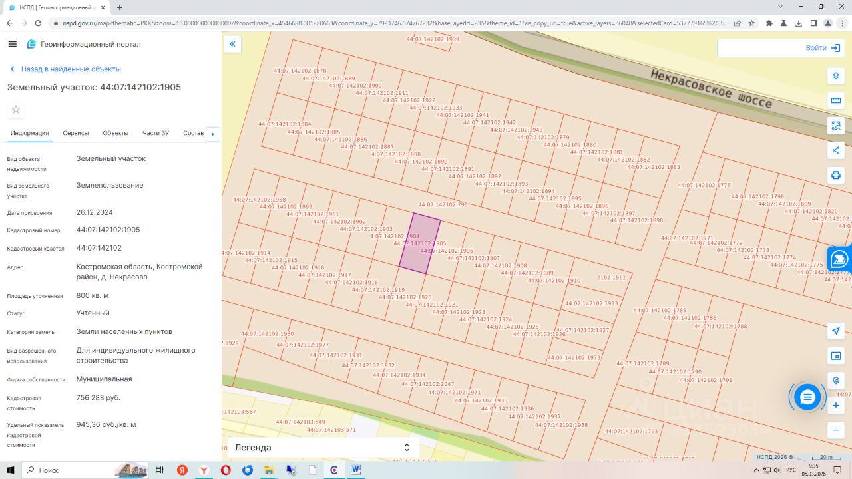
Task: Click the Некрасовское шоссе road label
Action: (712, 88)
